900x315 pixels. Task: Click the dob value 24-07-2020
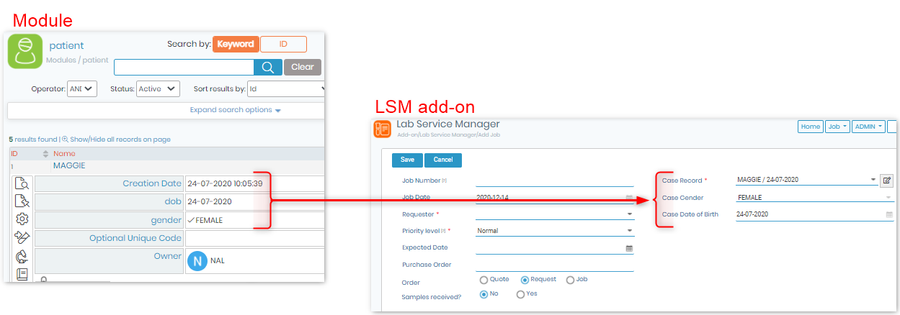click(x=210, y=202)
